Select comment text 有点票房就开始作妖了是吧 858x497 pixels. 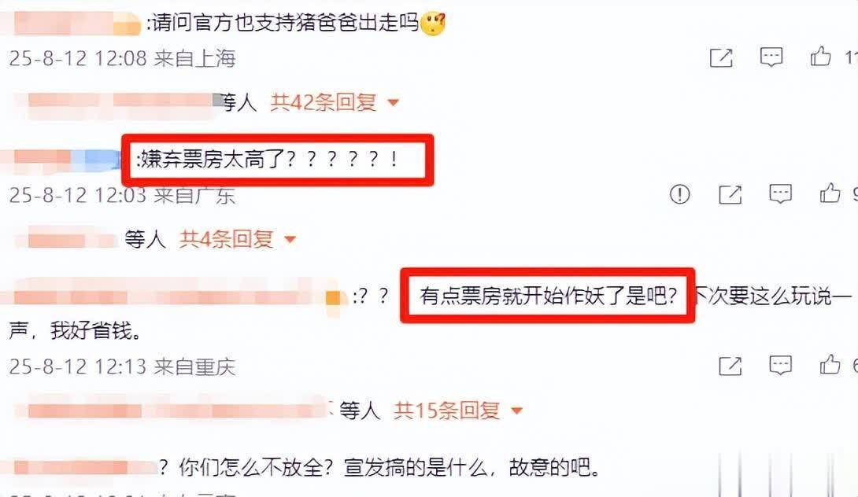(x=542, y=296)
